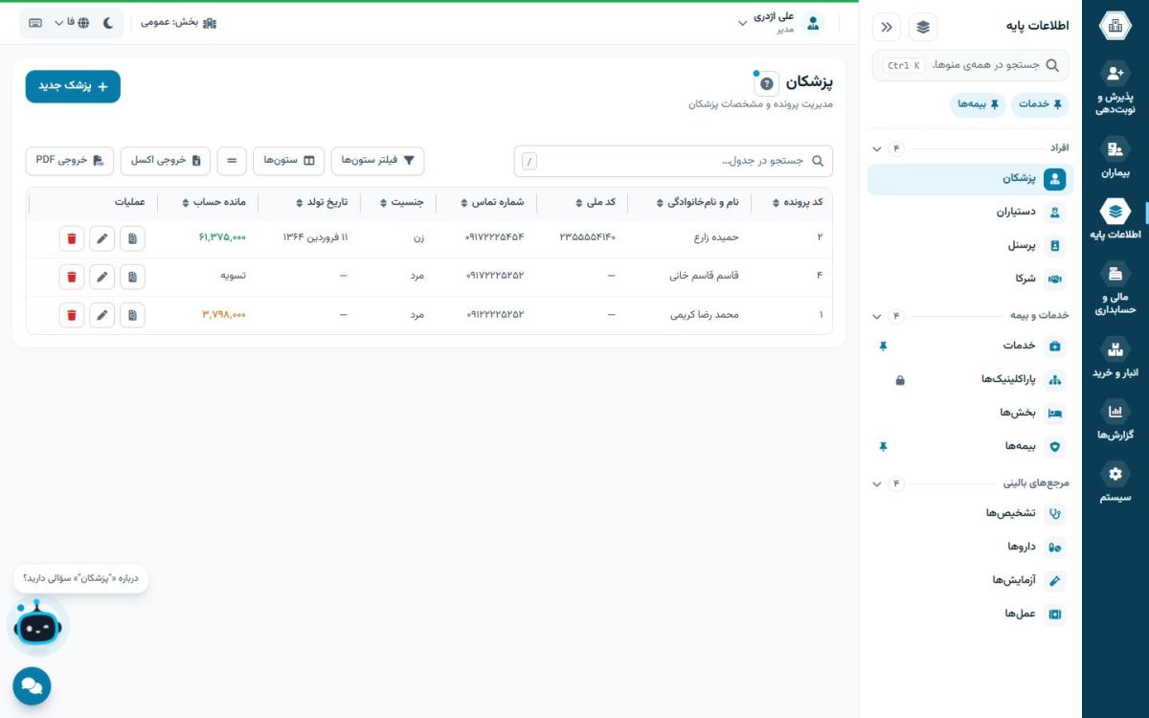Toggle the pin icon on the خدمات sidebar row

click(x=884, y=346)
